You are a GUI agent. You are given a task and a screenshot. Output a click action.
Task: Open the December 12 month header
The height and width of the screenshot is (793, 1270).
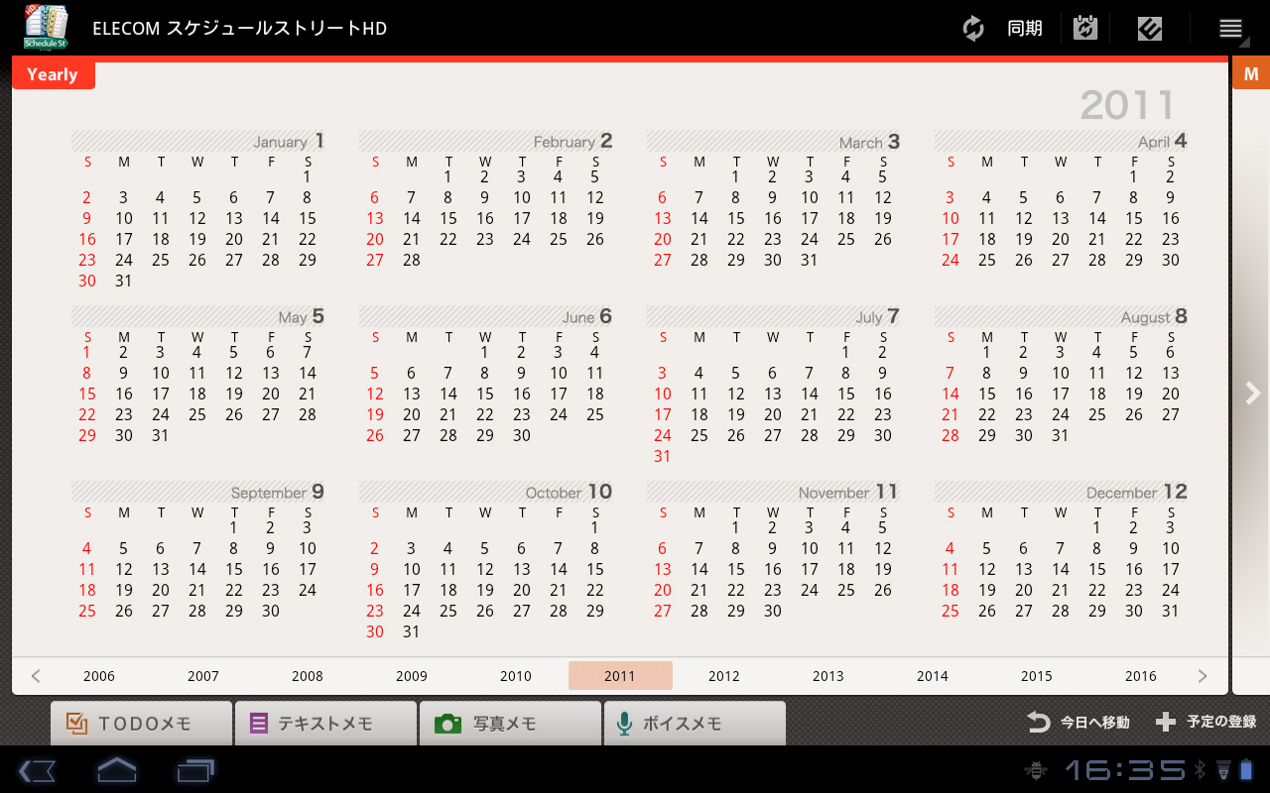point(1062,492)
